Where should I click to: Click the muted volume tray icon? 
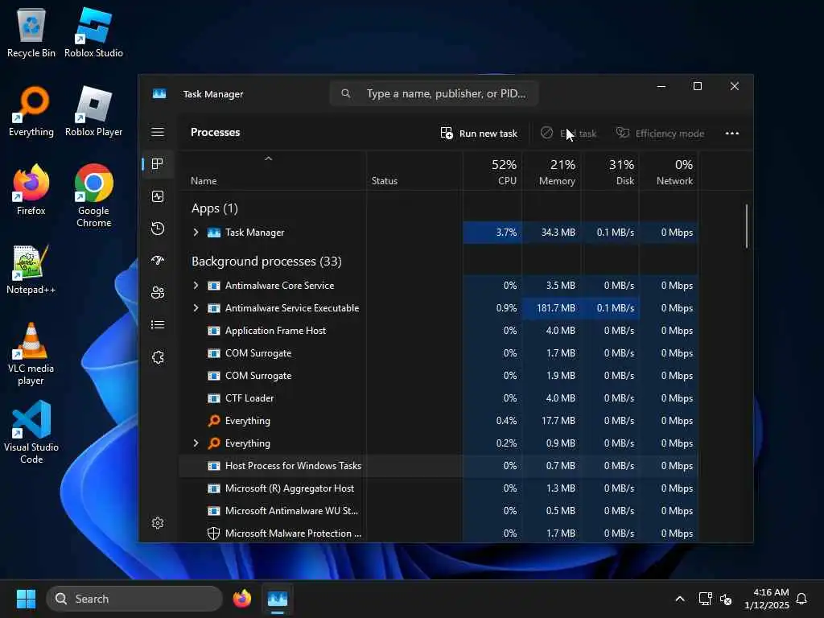[726, 599]
